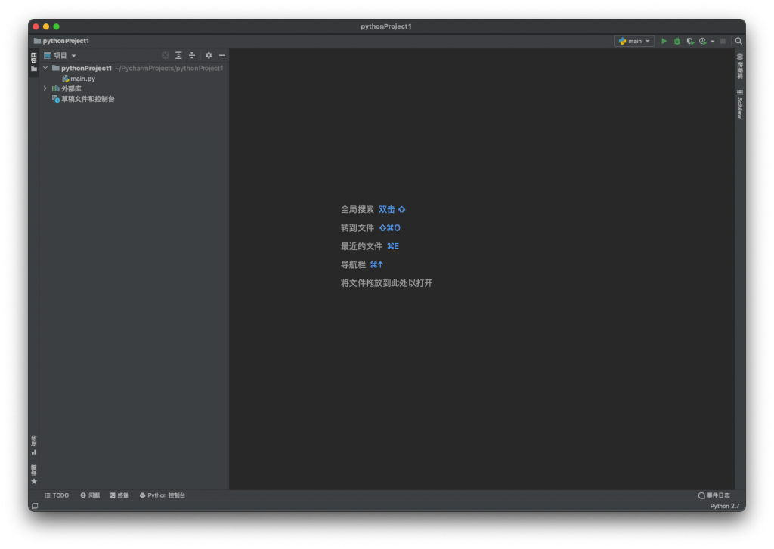This screenshot has height=549, width=774.
Task: Run main with coverage shield icon
Action: pos(690,41)
